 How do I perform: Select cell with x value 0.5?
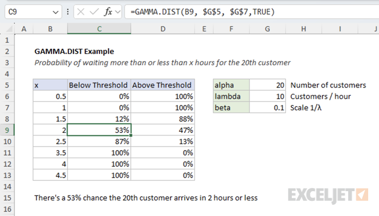(50, 97)
